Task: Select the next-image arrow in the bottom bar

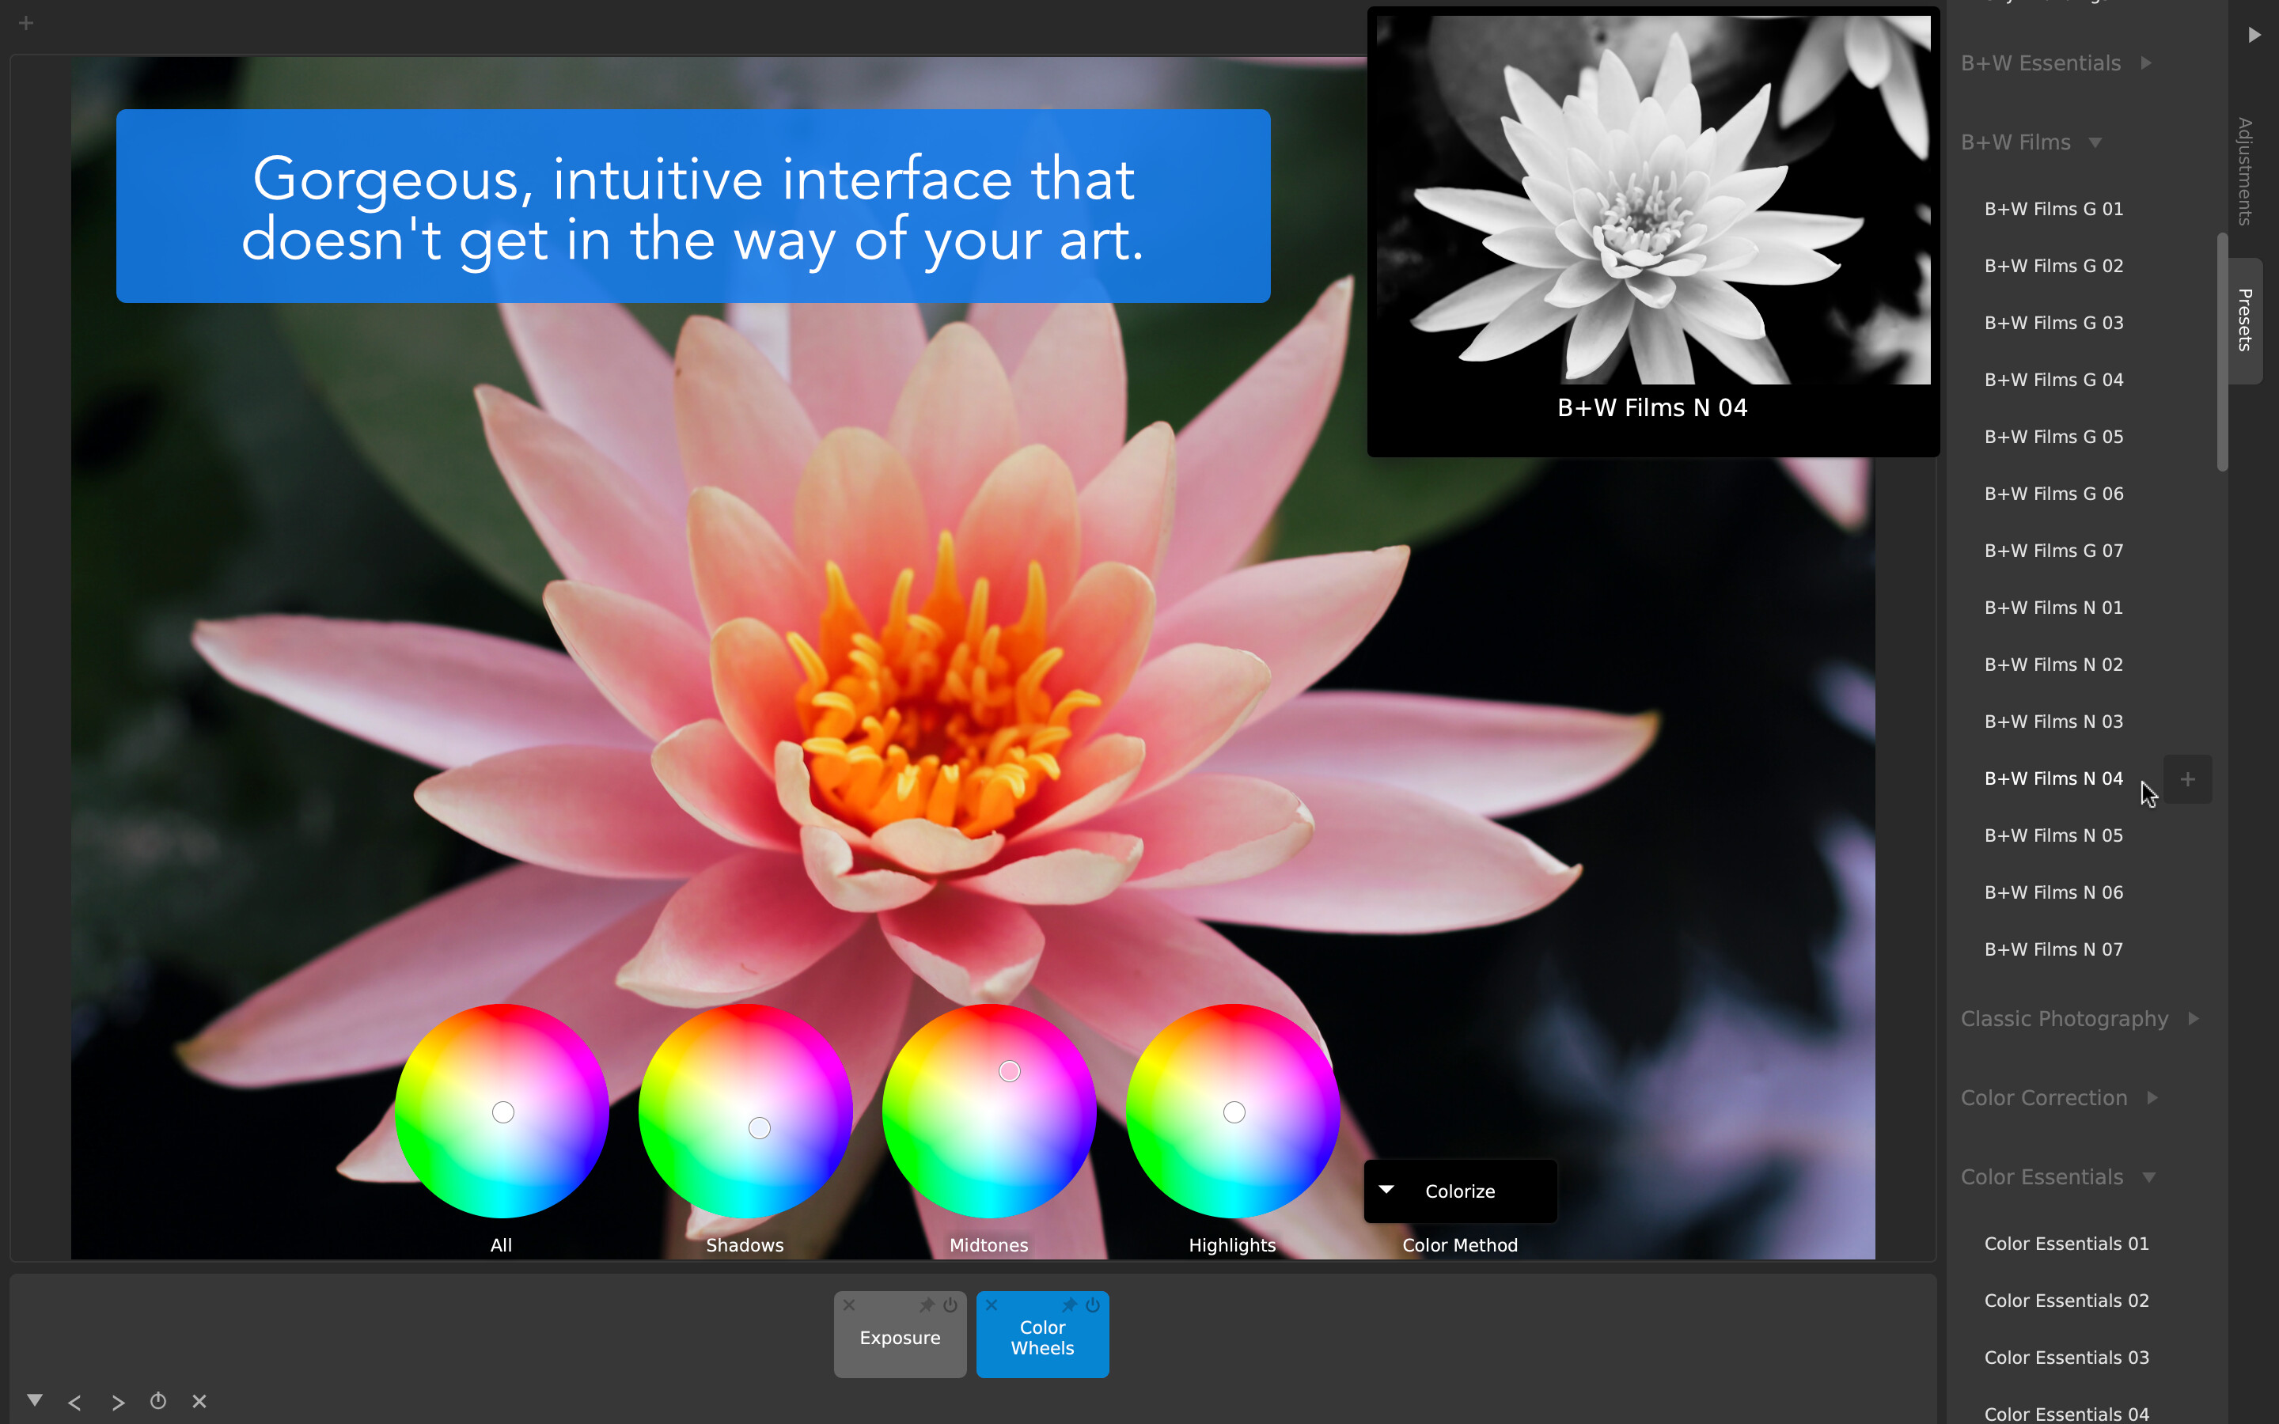Action: tap(118, 1401)
